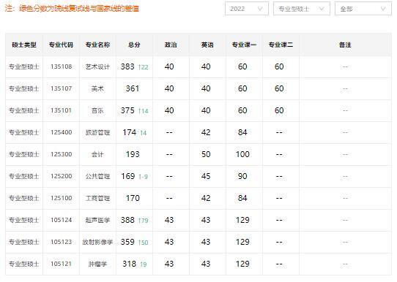
Task: Click the 音乐 major name
Action: [x=97, y=110]
